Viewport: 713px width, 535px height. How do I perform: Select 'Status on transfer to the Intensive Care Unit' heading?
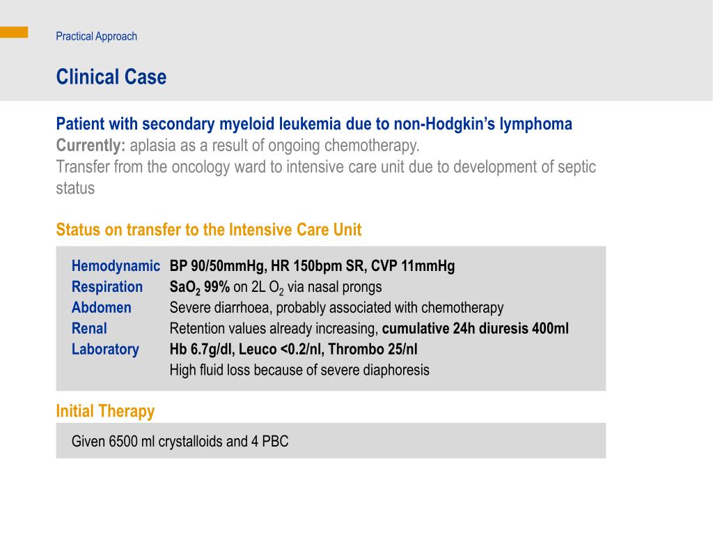(x=209, y=230)
